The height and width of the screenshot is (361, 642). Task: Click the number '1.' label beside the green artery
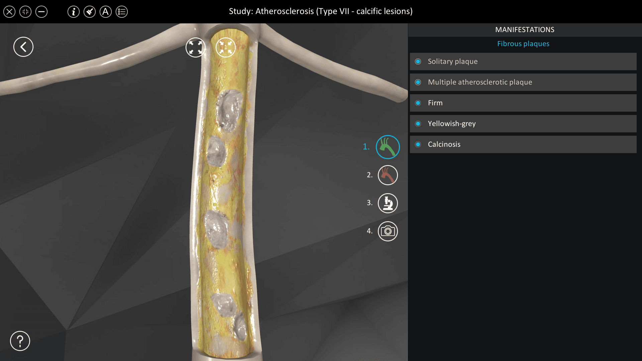coord(366,147)
